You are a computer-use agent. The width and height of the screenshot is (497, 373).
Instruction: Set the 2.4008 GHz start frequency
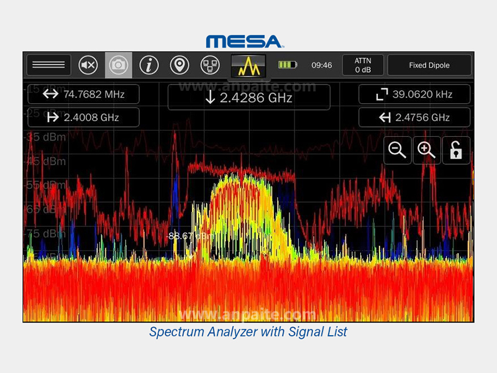pos(83,117)
